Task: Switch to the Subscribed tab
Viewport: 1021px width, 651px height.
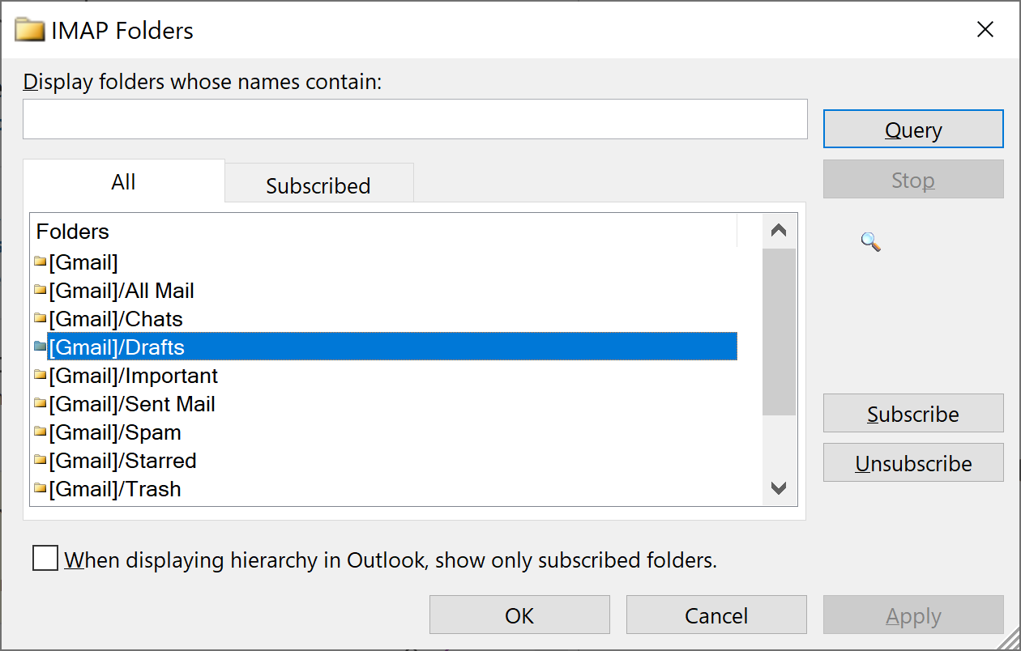Action: pos(318,185)
